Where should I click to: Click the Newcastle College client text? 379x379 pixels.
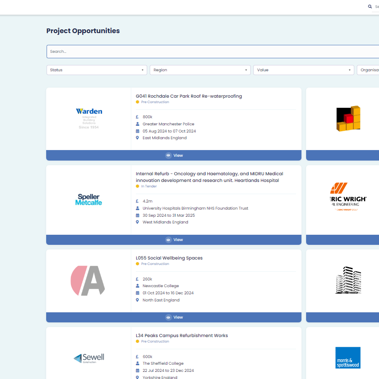point(161,286)
